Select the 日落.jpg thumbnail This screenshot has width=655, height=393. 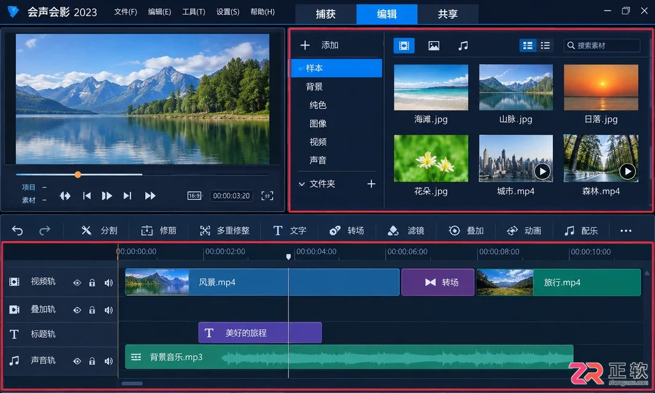tap(601, 87)
